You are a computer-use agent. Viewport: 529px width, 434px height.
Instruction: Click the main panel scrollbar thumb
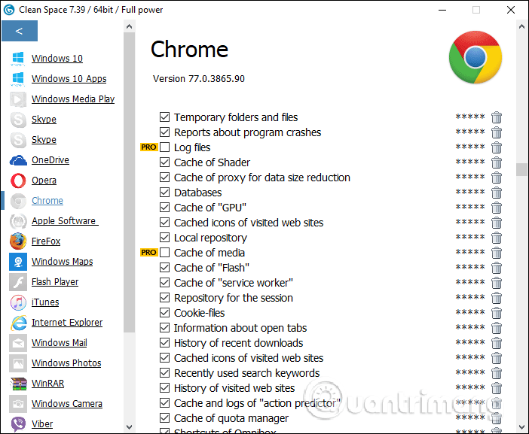pyautogui.click(x=521, y=170)
